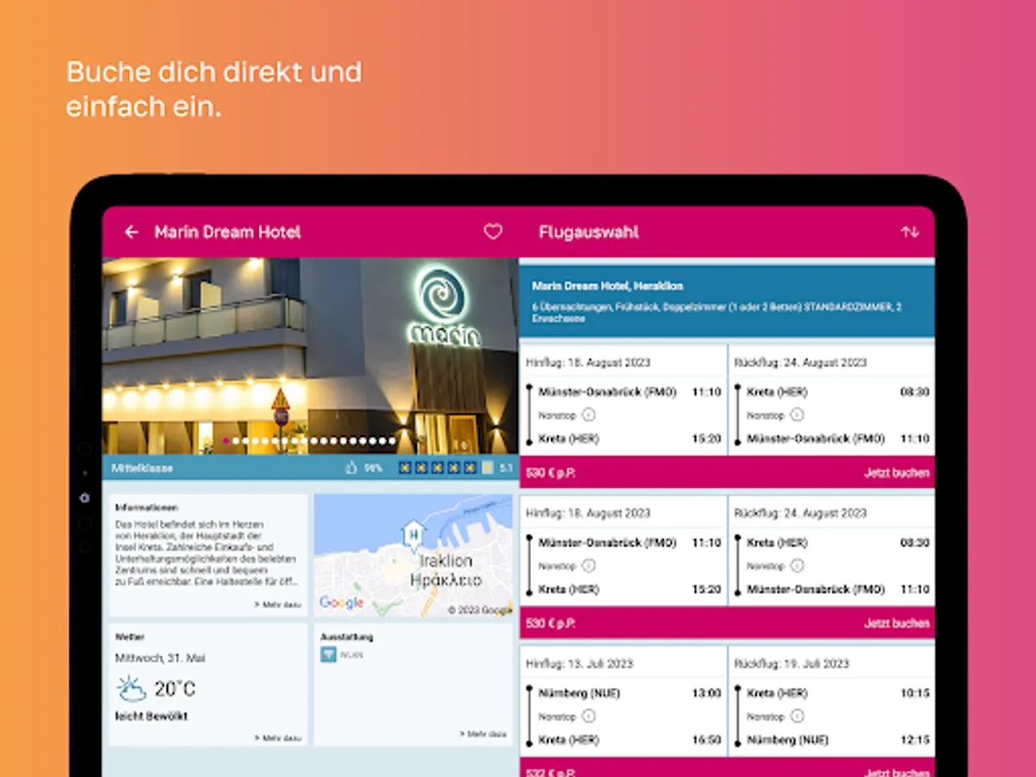Open the Iraklion map preview
1036x777 pixels.
pos(414,556)
